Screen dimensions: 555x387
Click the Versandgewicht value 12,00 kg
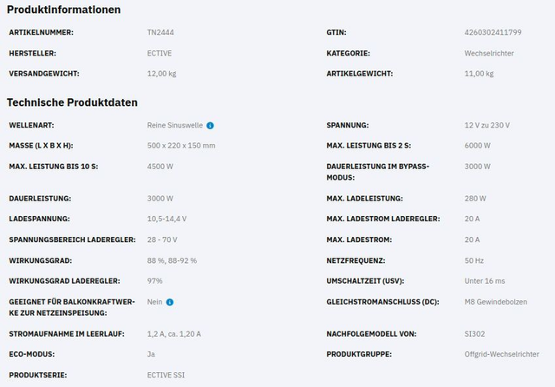point(162,74)
